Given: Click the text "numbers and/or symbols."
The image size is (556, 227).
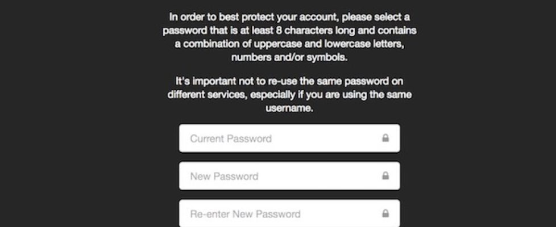Looking at the screenshot, I should (289, 57).
